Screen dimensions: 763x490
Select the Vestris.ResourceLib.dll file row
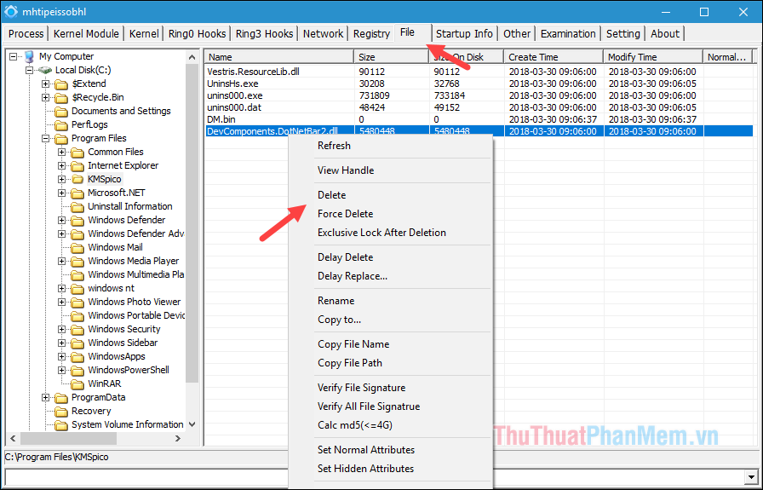pyautogui.click(x=479, y=72)
